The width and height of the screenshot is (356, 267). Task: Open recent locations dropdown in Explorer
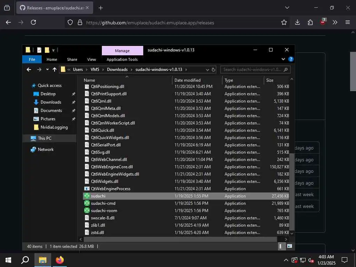point(47,70)
